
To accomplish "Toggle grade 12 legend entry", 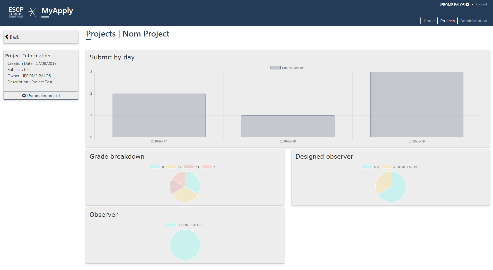I will pyautogui.click(x=174, y=167).
